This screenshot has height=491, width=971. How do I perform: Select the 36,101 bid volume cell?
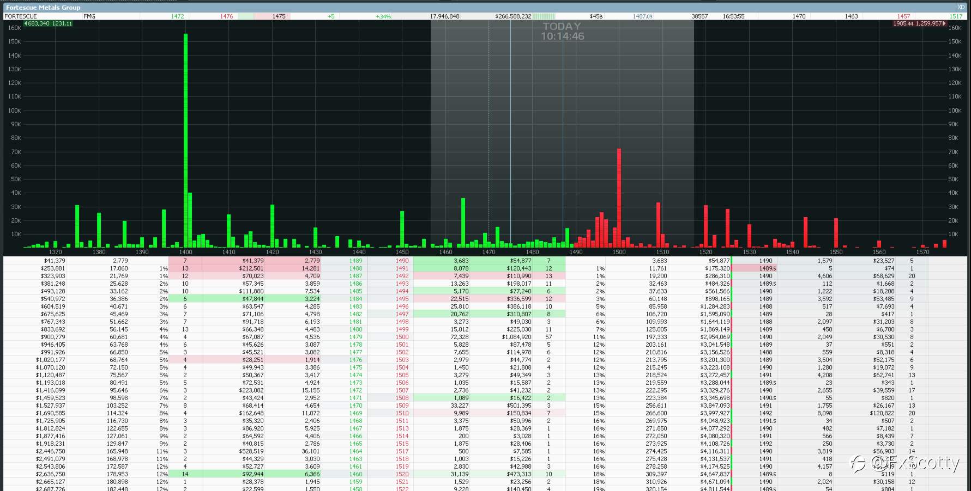[311, 451]
